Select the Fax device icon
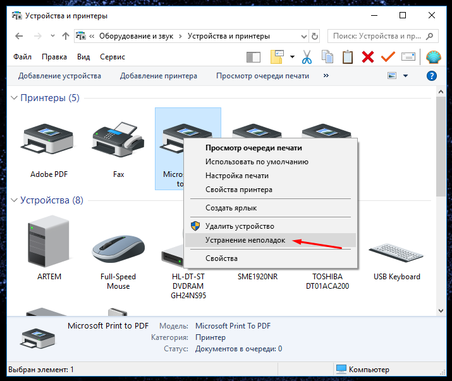 [118, 139]
